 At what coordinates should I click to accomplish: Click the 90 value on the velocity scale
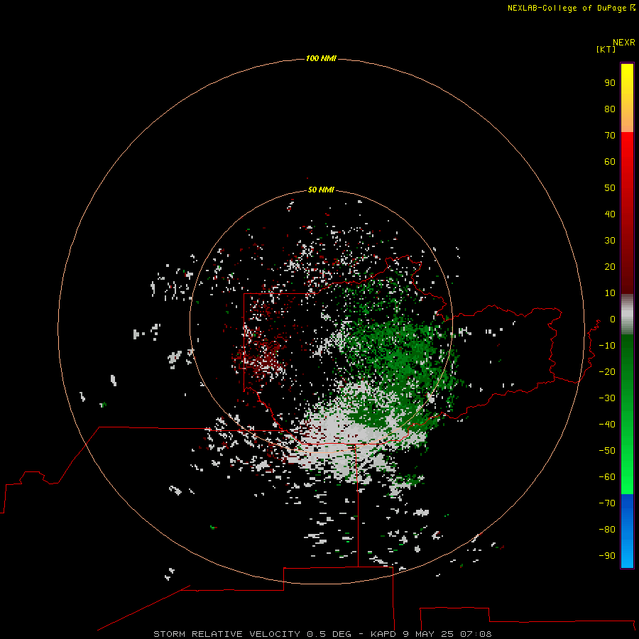[610, 83]
